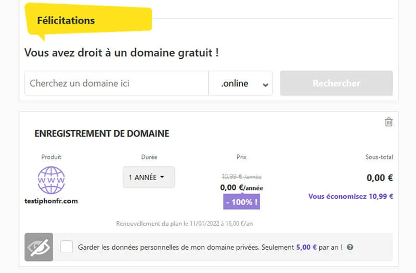Screen dimensions: 416x273
Task: Click the help question mark icon
Action: click(350, 247)
